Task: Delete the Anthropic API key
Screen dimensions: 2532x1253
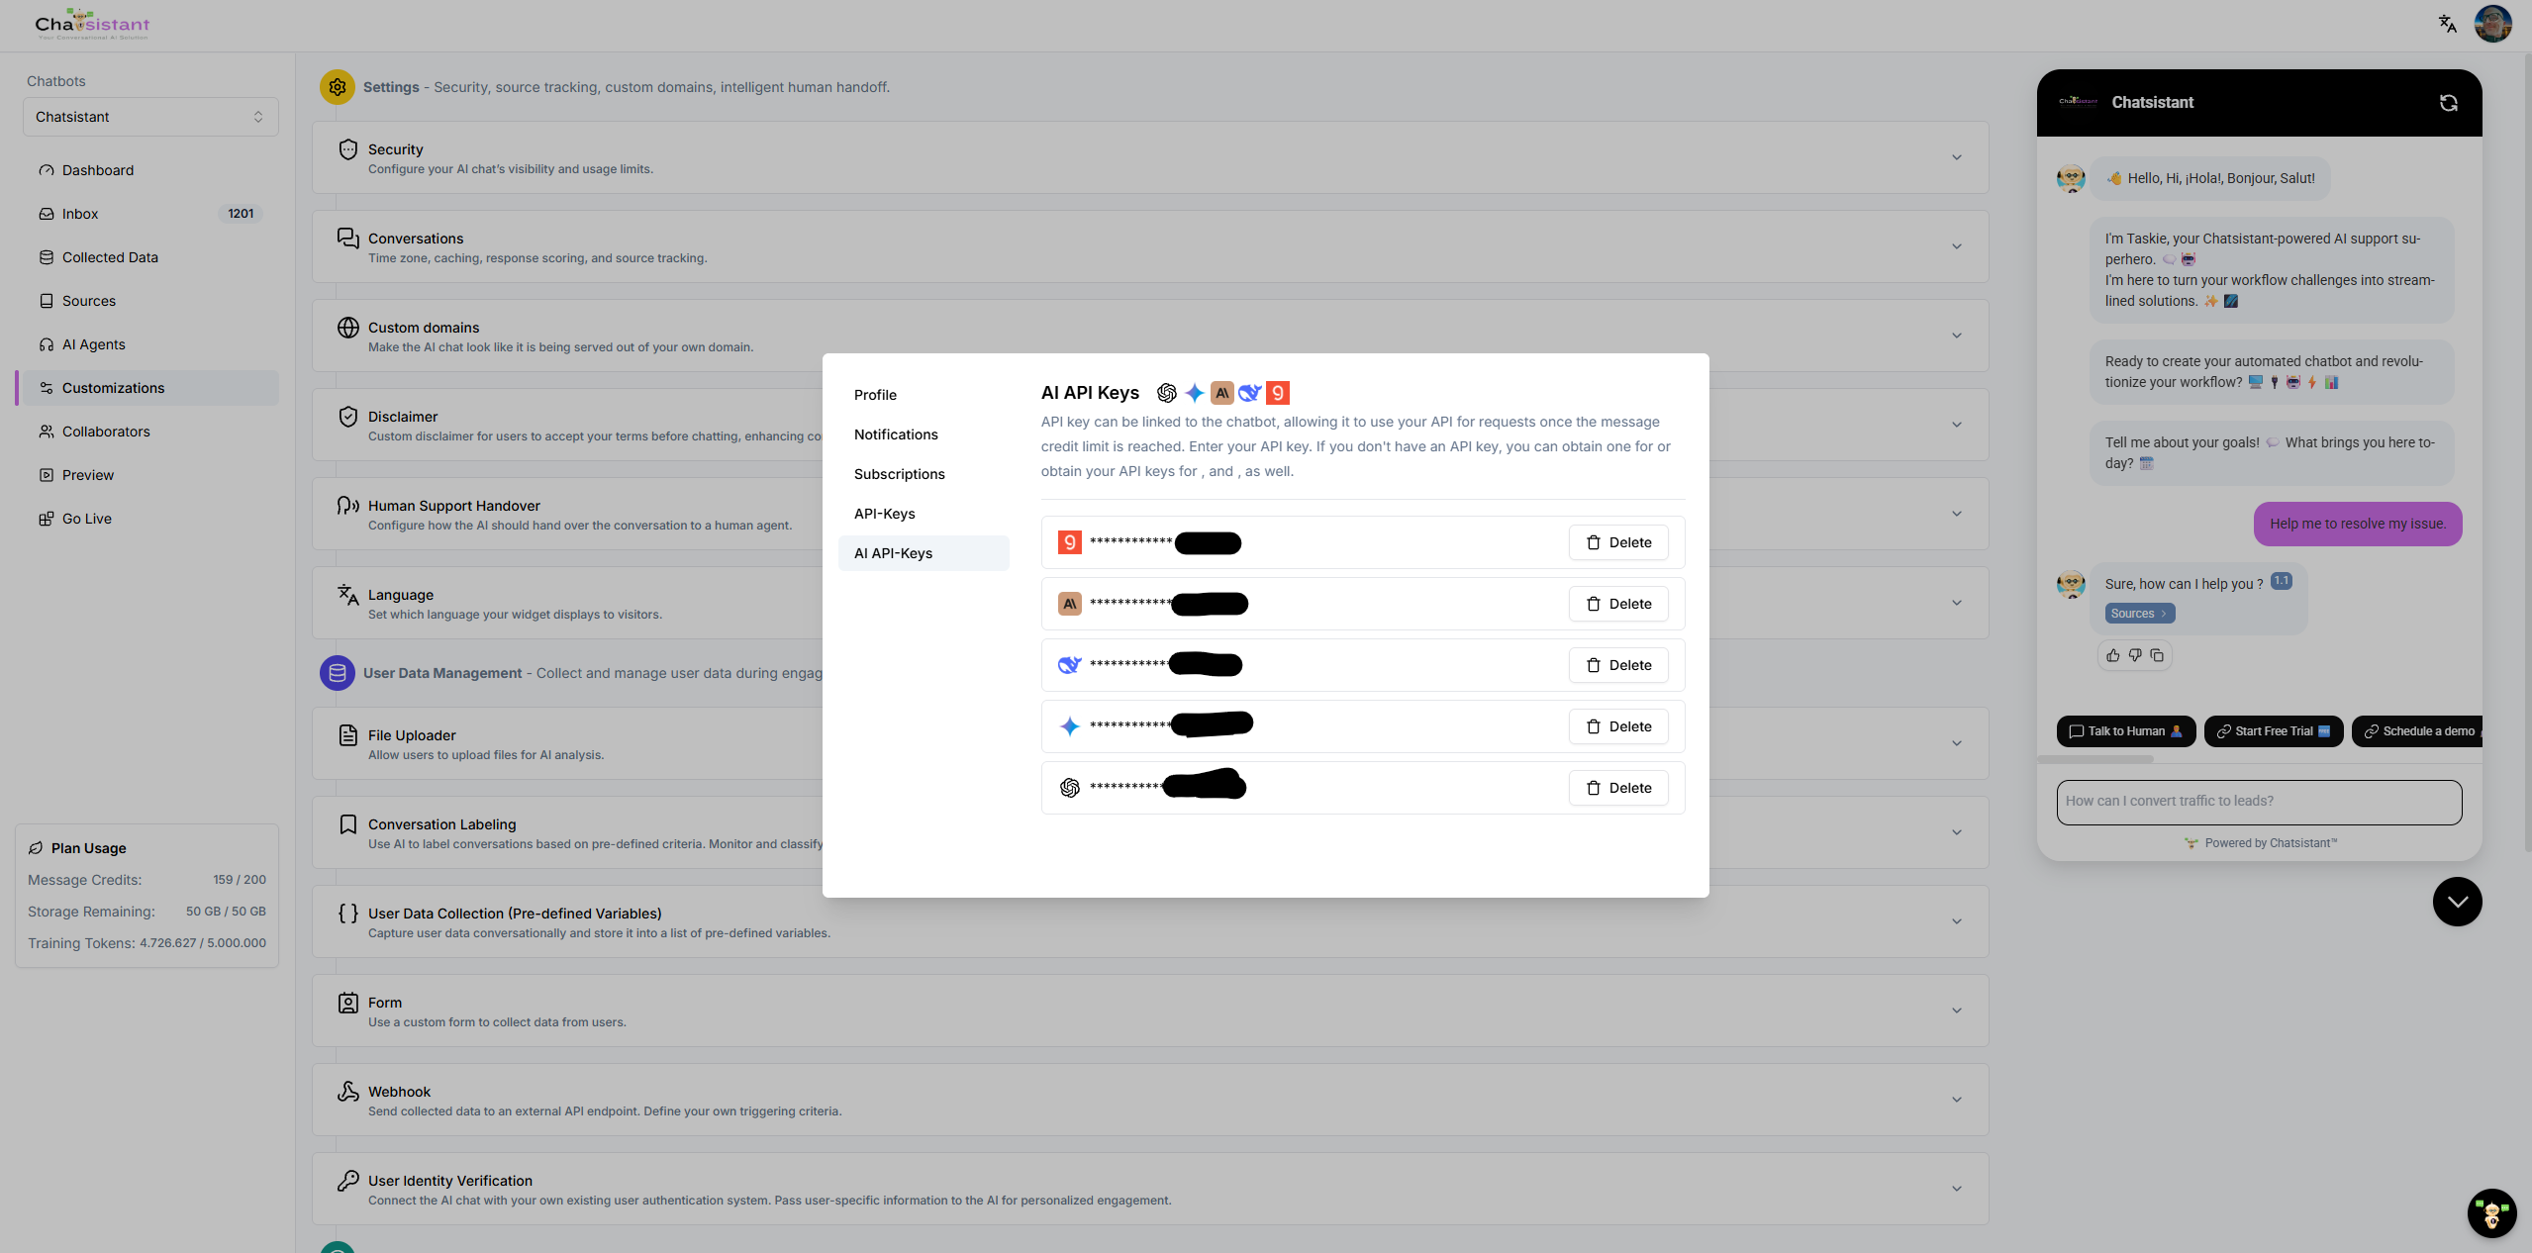Action: pyautogui.click(x=1618, y=604)
